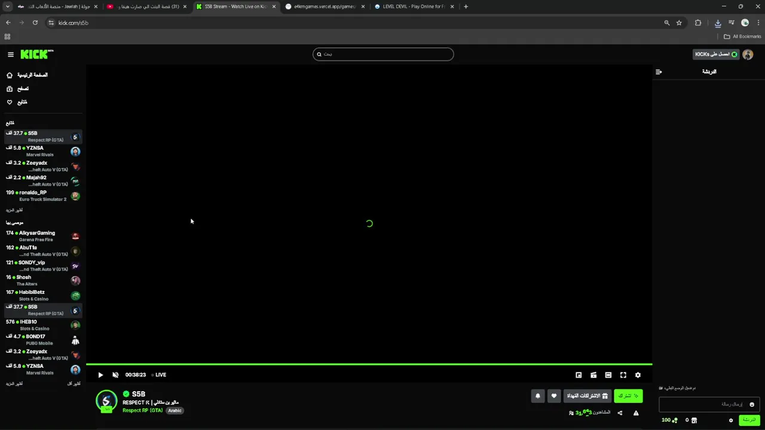Viewport: 765px width, 430px height.
Task: Click the chat message input field
Action: point(709,404)
